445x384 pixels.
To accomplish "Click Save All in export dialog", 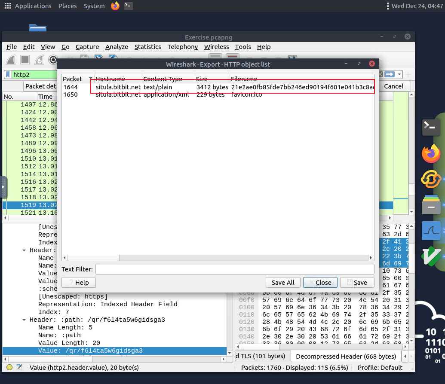I will coord(282,283).
